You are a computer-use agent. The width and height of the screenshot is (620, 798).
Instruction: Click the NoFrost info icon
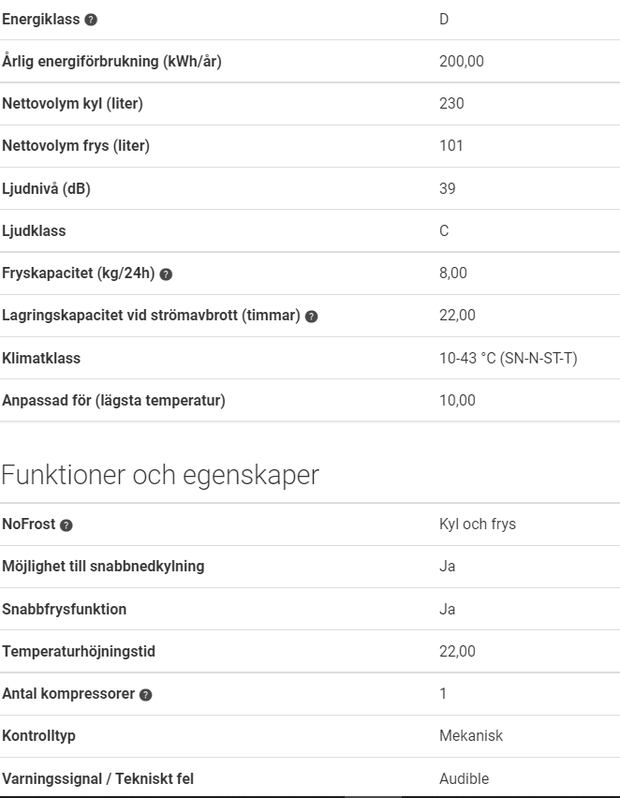coord(66,525)
